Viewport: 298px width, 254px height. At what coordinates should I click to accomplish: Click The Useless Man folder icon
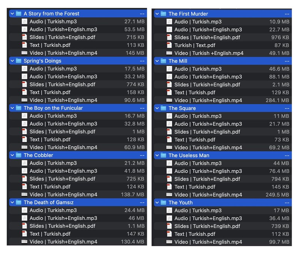[163, 155]
